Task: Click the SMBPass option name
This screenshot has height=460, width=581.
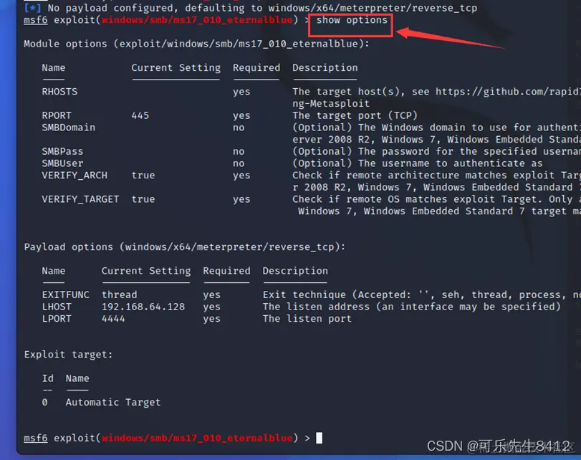Action: tap(62, 151)
